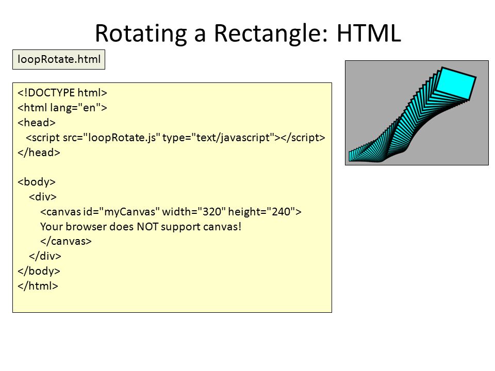Click the <!DOCTYPE html> line
This screenshot has height=371, width=495.
point(62,93)
